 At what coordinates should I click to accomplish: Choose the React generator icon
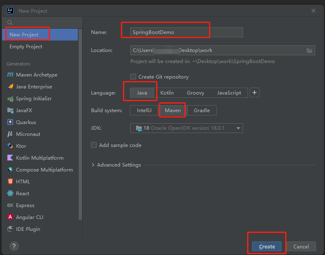coord(10,194)
